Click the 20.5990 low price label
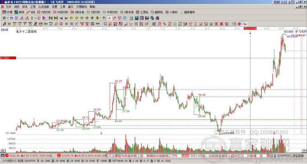 click(x=229, y=133)
